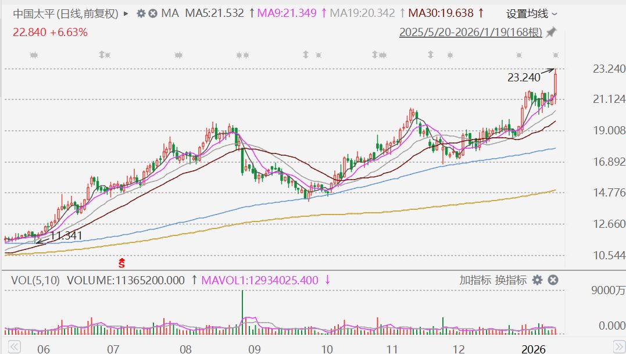Click 加指标 to add an indicator
This screenshot has height=354, width=626.
[x=475, y=280]
